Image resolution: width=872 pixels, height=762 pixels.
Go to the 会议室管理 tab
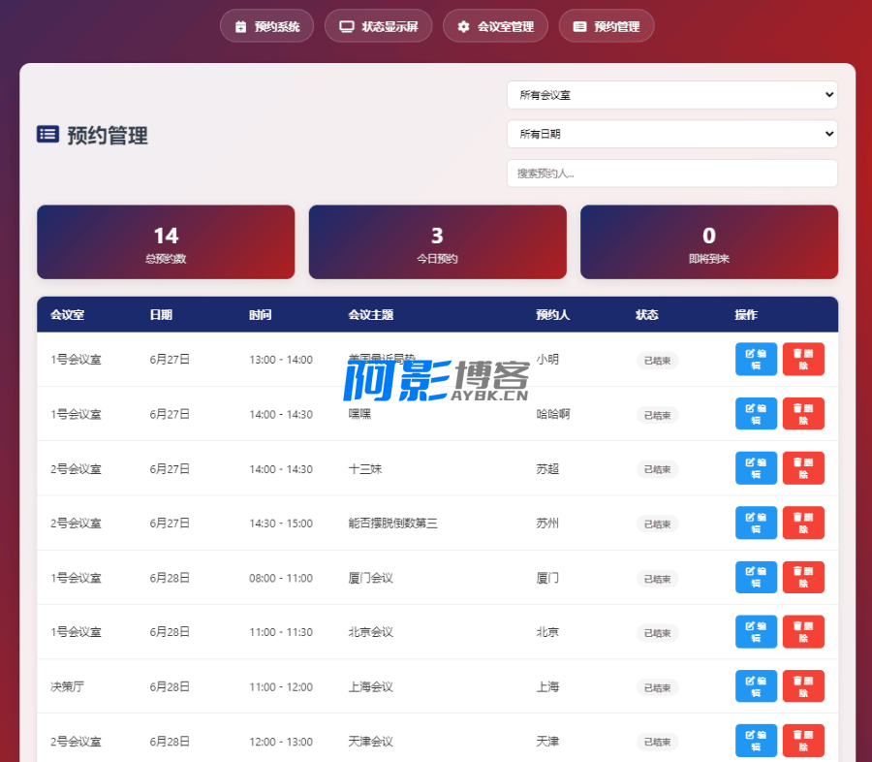click(x=495, y=27)
